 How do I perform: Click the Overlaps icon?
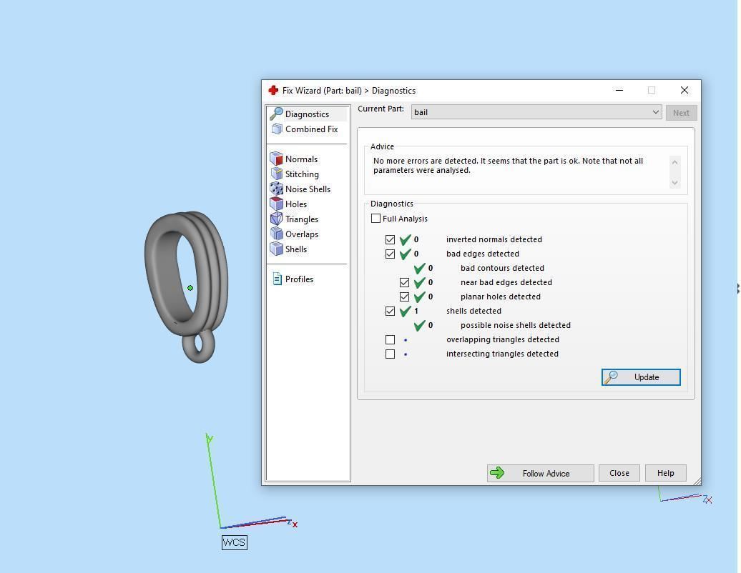pos(277,234)
